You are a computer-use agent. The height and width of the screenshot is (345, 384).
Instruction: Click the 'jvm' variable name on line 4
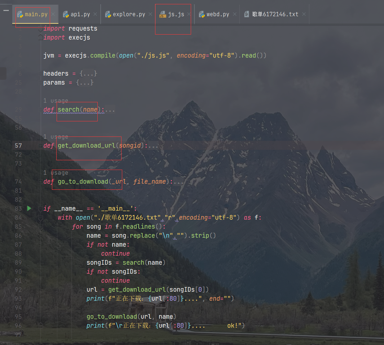pyautogui.click(x=49, y=55)
